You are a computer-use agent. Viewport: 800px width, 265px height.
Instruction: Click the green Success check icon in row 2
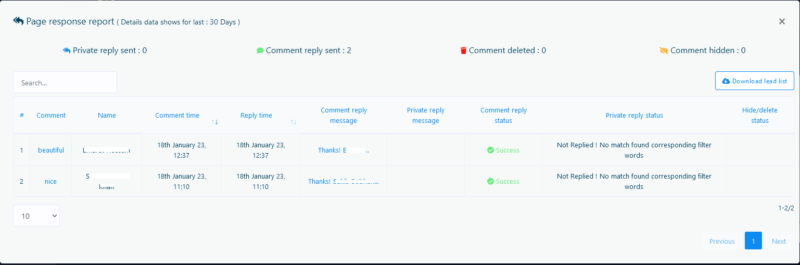click(x=490, y=182)
